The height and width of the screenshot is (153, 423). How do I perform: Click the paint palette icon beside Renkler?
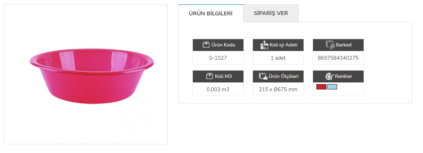pos(329,76)
